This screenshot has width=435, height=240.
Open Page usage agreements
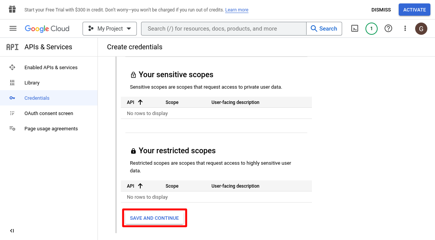[x=51, y=129]
